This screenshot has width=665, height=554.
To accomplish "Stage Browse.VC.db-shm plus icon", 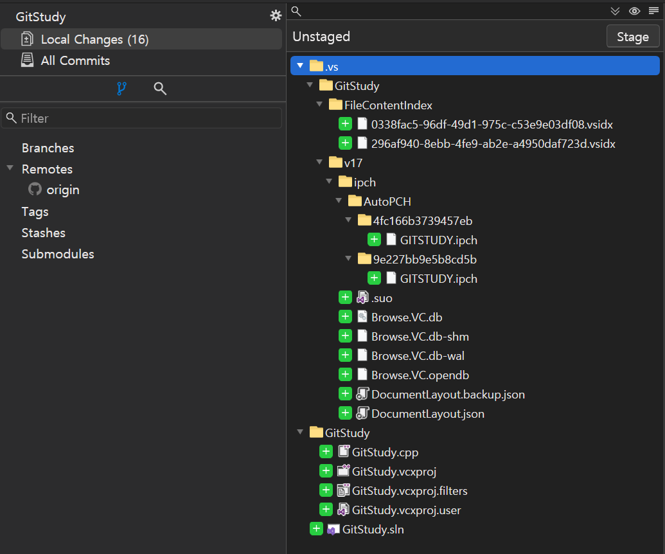I will pyautogui.click(x=345, y=336).
